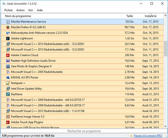The image size is (168, 138).
Task: Click the FastStone Image Viewer icon
Action: tap(8, 117)
